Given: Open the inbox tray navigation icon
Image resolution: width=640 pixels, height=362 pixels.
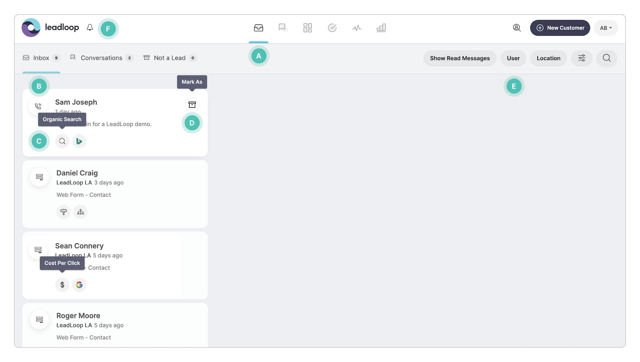Looking at the screenshot, I should point(258,28).
